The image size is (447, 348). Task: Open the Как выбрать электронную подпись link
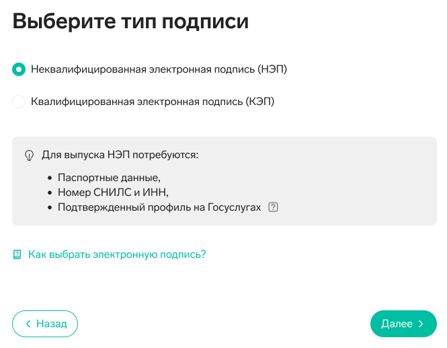(117, 254)
